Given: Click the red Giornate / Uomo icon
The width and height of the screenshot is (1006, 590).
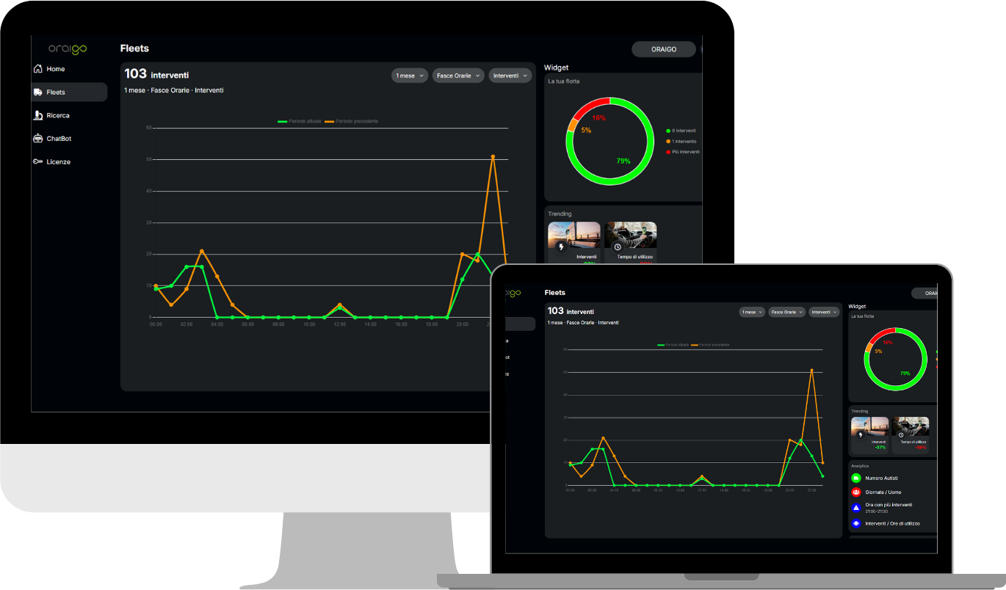Looking at the screenshot, I should click(x=856, y=492).
